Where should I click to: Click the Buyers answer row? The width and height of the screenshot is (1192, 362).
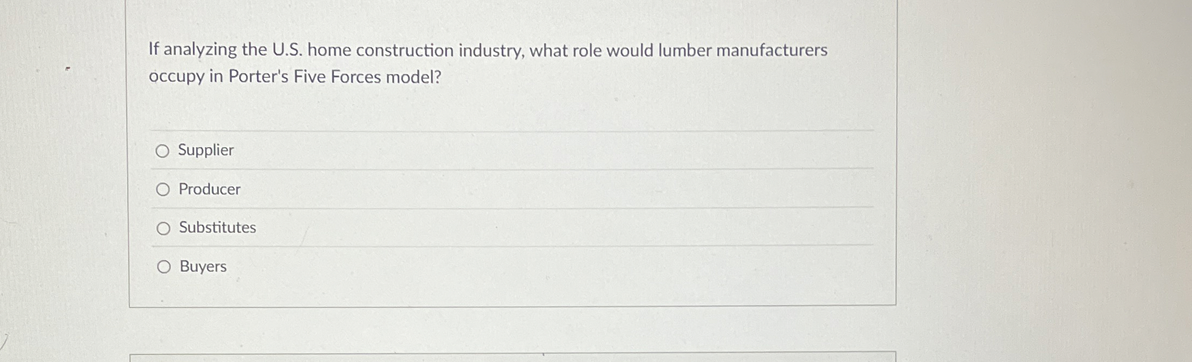pos(433,266)
